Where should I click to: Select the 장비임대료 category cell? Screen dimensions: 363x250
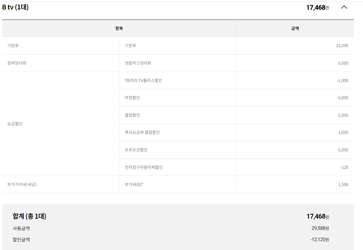(x=17, y=63)
